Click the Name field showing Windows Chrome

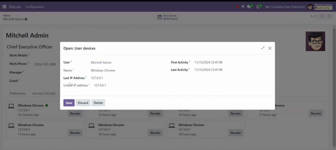(x=103, y=70)
